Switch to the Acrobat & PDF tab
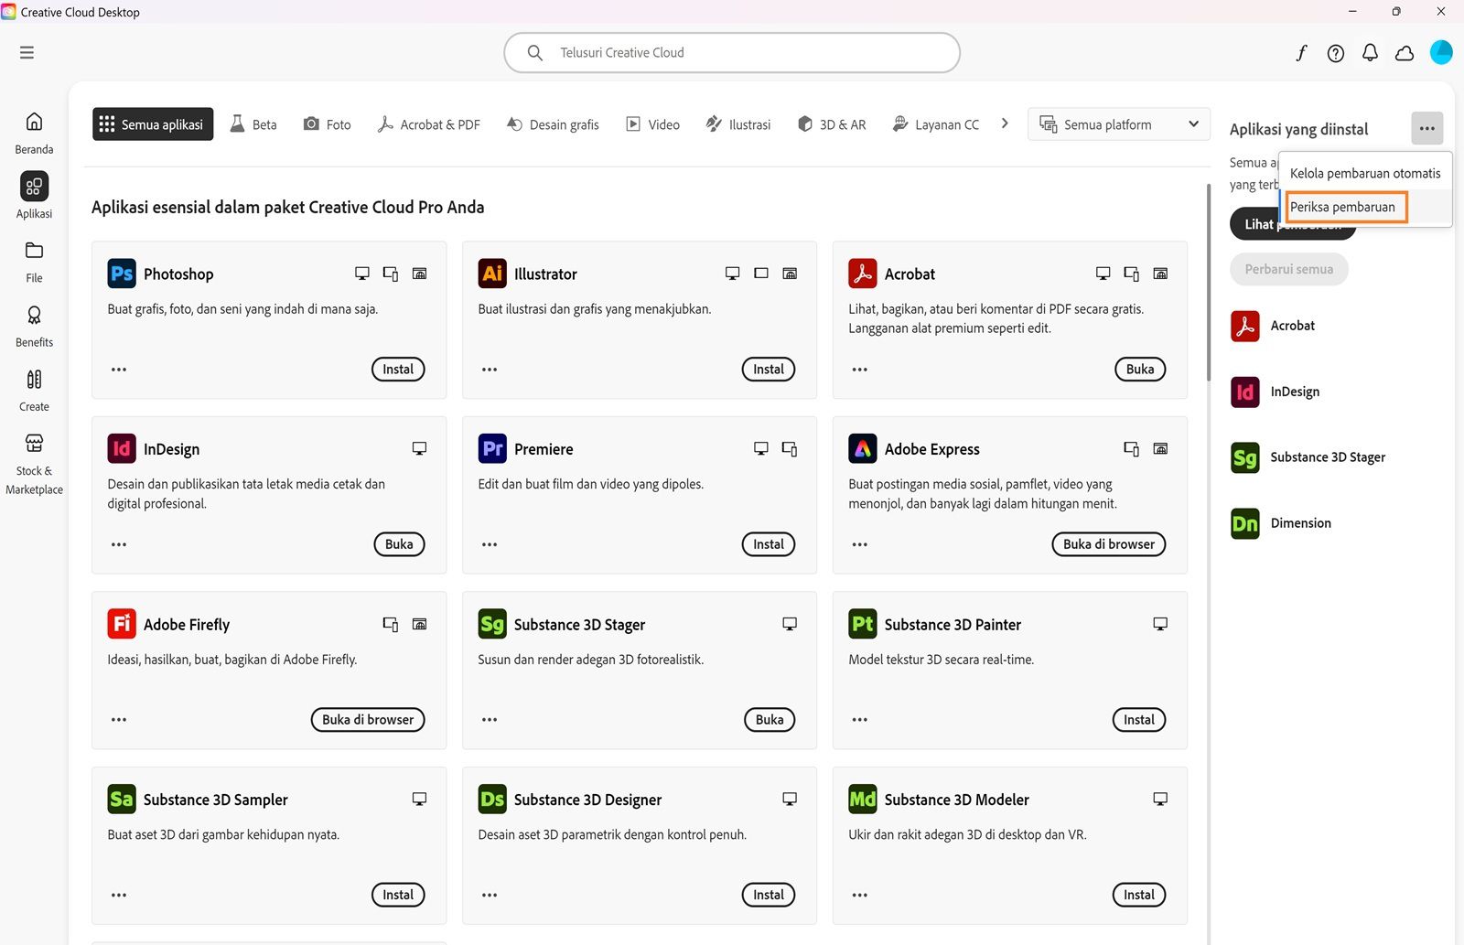 click(x=428, y=124)
